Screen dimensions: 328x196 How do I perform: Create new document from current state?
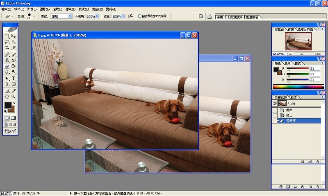[302, 162]
